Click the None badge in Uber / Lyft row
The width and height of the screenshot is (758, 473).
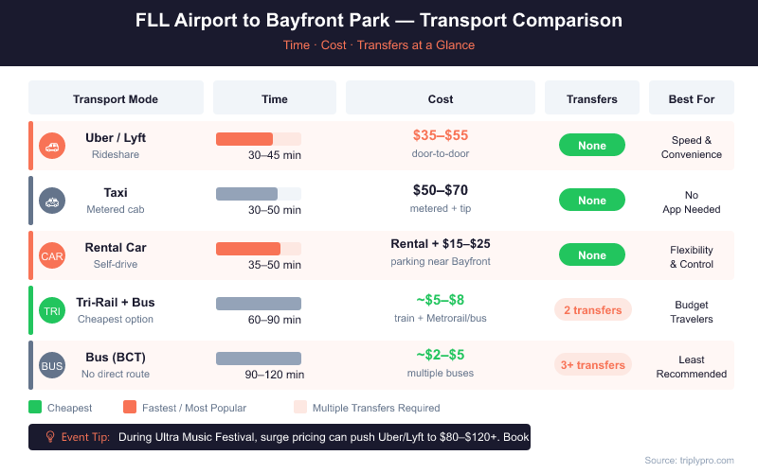tap(592, 146)
